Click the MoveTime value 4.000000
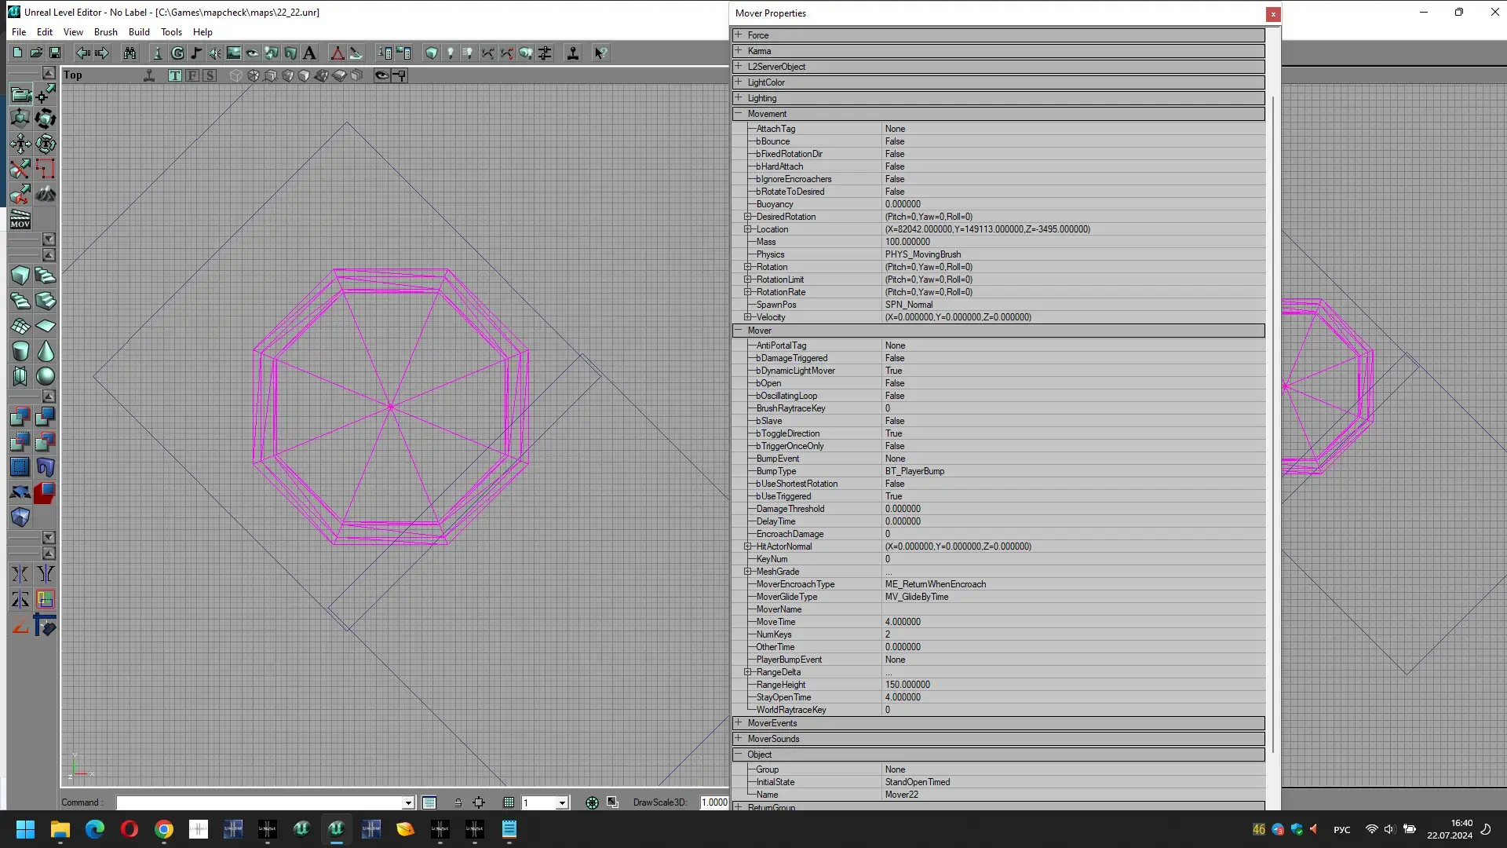The height and width of the screenshot is (848, 1507). (903, 622)
